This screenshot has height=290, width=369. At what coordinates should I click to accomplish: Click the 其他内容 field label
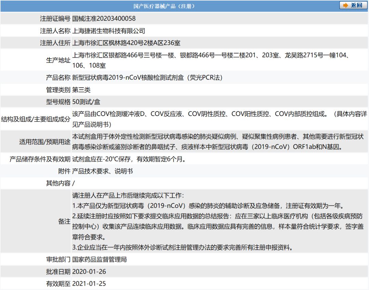[58, 183]
